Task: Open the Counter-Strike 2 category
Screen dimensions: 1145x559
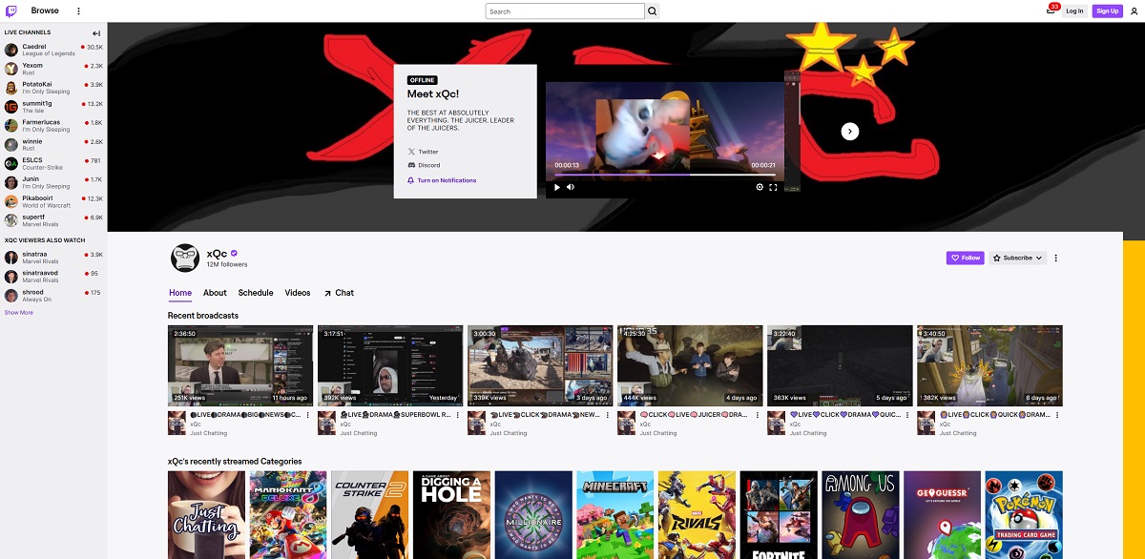Action: point(370,514)
